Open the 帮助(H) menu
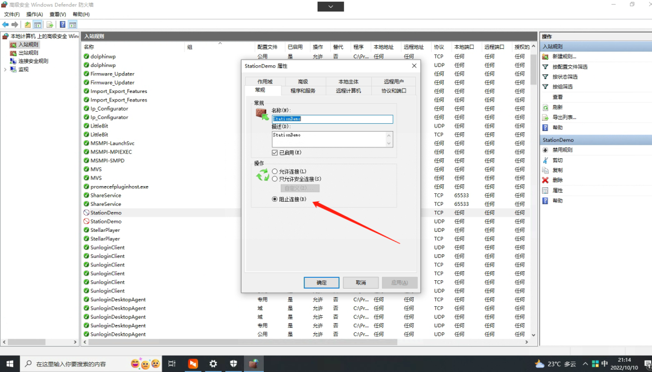The width and height of the screenshot is (652, 372). click(x=81, y=14)
